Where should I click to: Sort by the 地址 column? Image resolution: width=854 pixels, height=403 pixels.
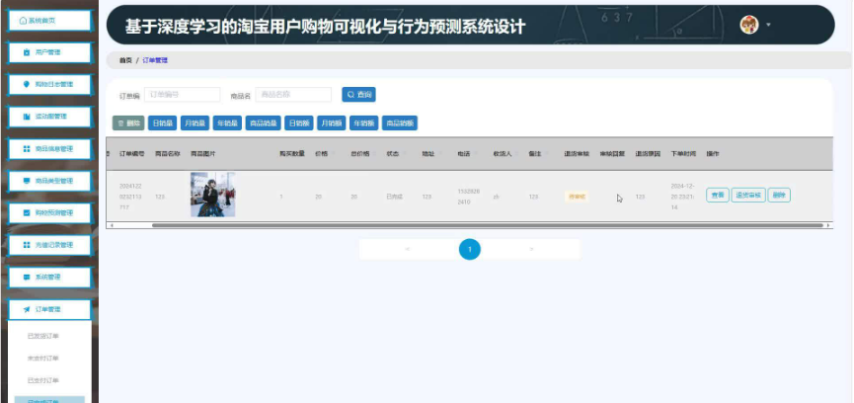click(428, 154)
